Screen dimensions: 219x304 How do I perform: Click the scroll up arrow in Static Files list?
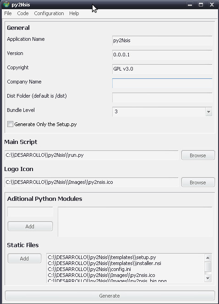click(208, 258)
